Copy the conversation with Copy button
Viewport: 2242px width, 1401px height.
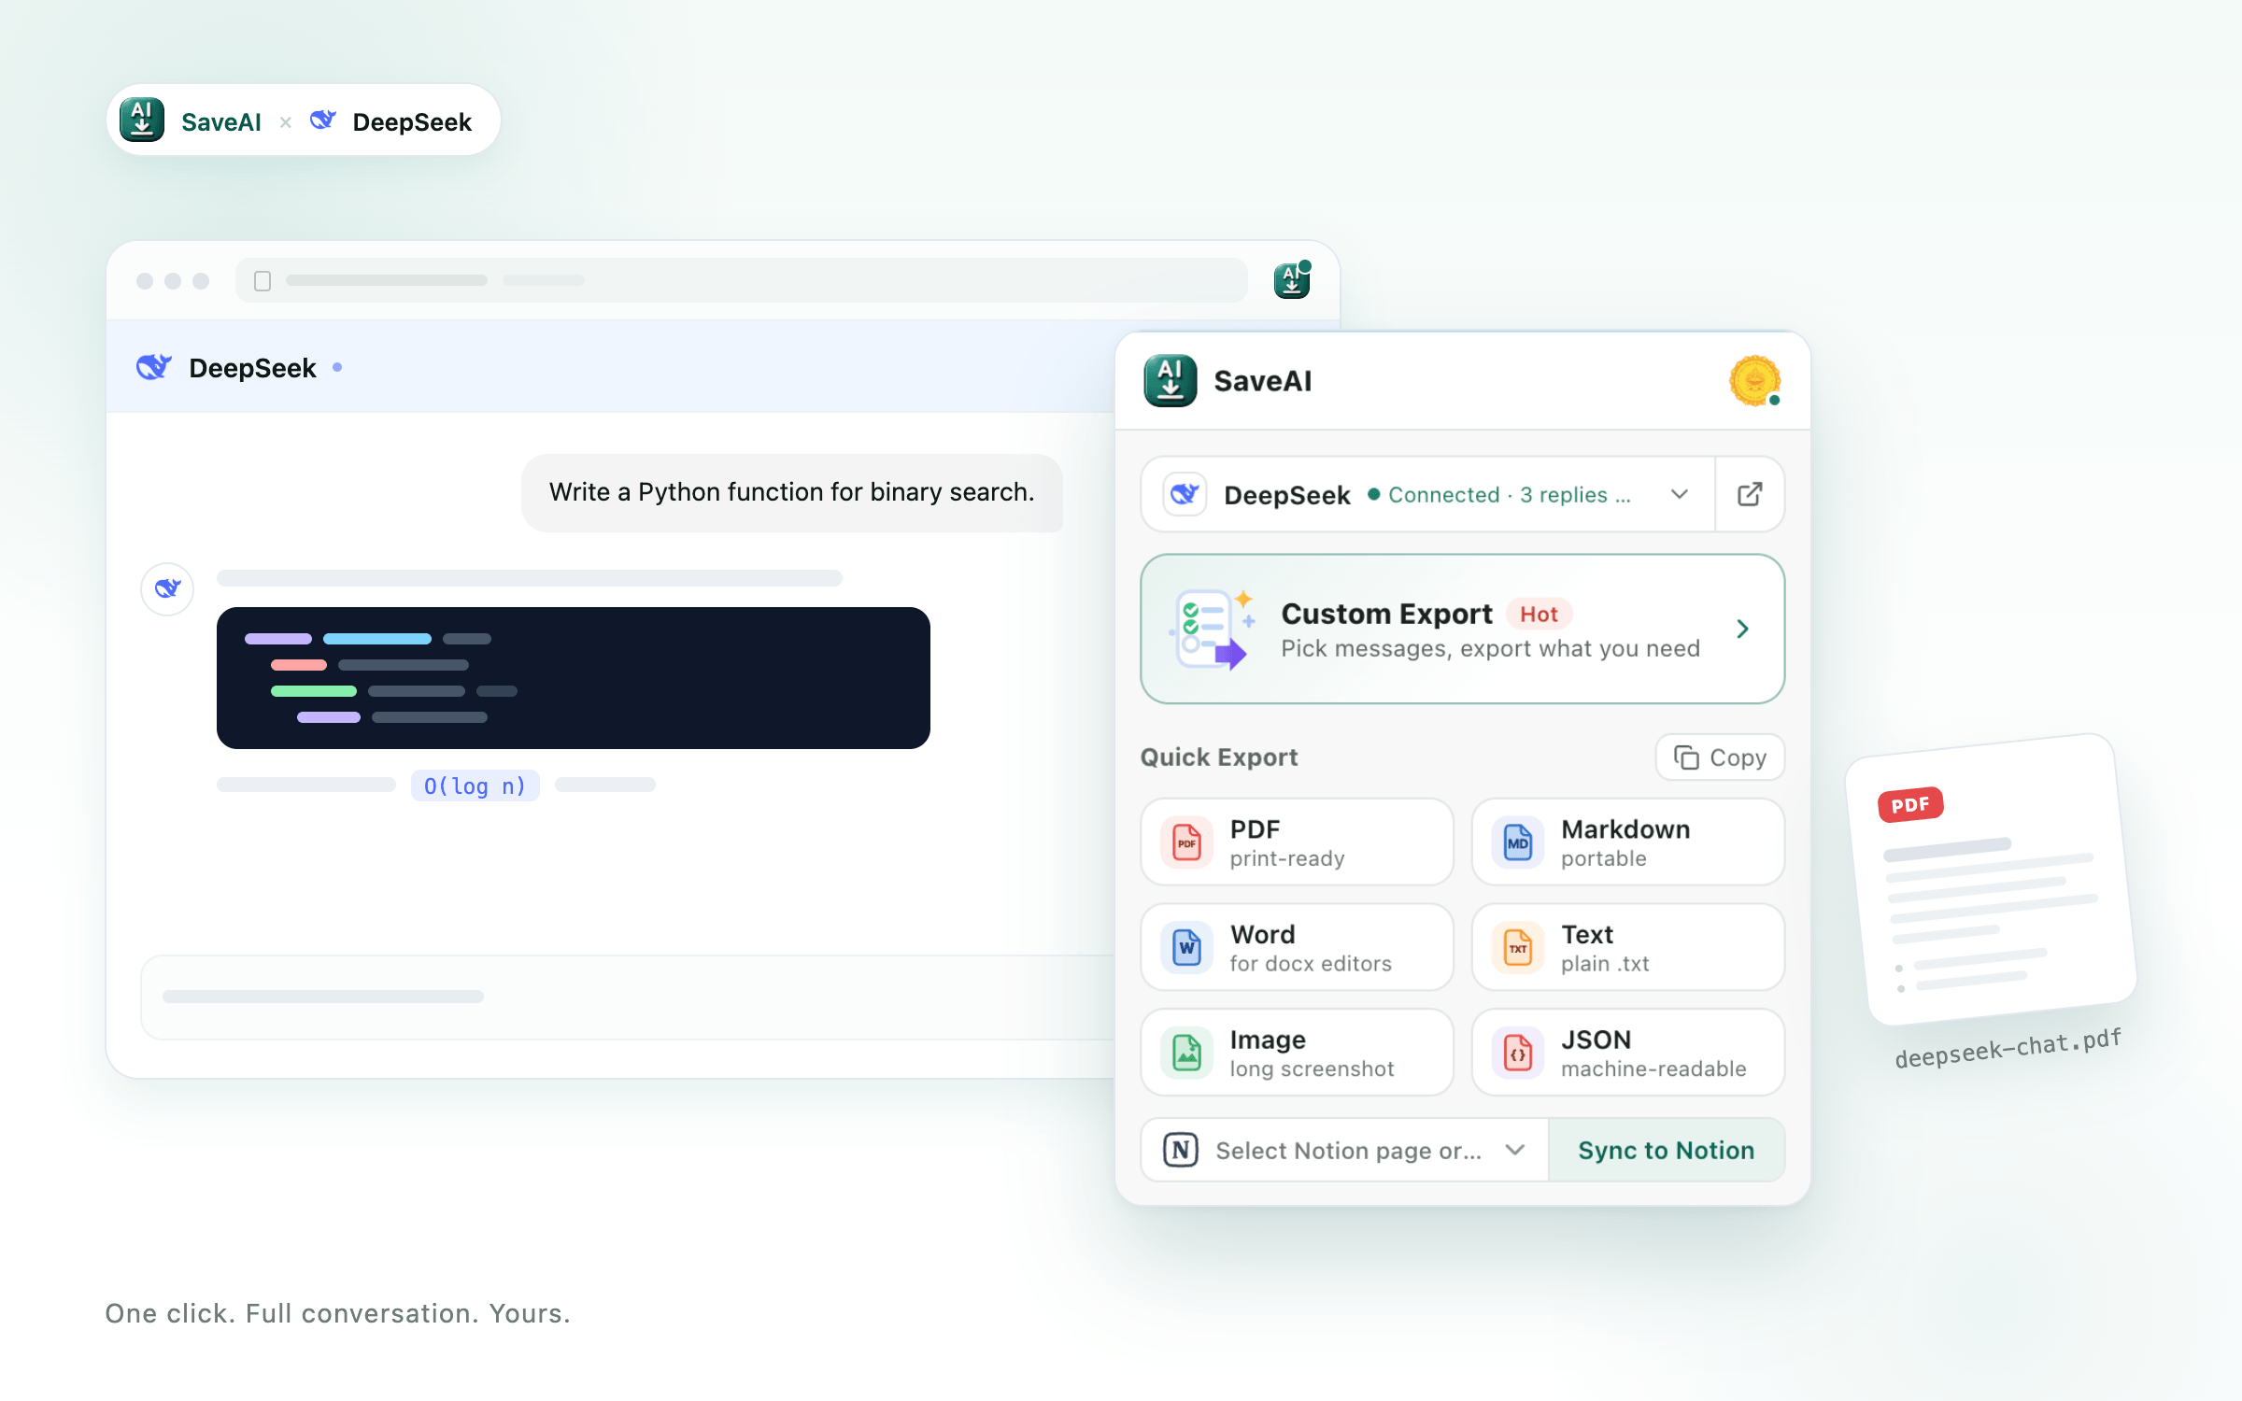(1720, 757)
